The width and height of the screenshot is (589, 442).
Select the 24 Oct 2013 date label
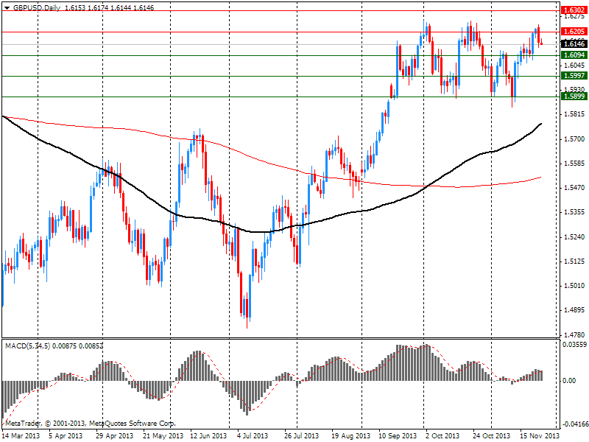pos(492,435)
